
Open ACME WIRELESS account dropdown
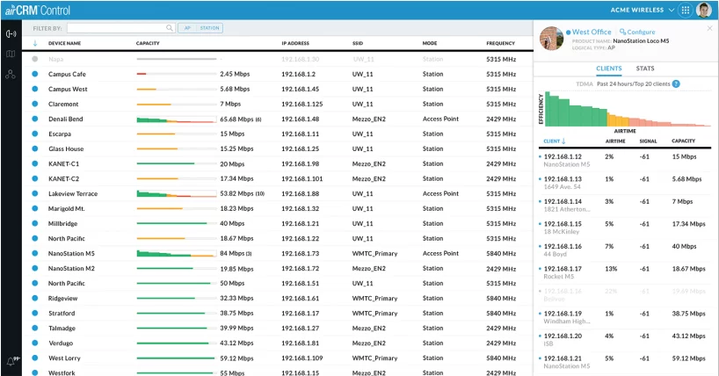(x=642, y=10)
